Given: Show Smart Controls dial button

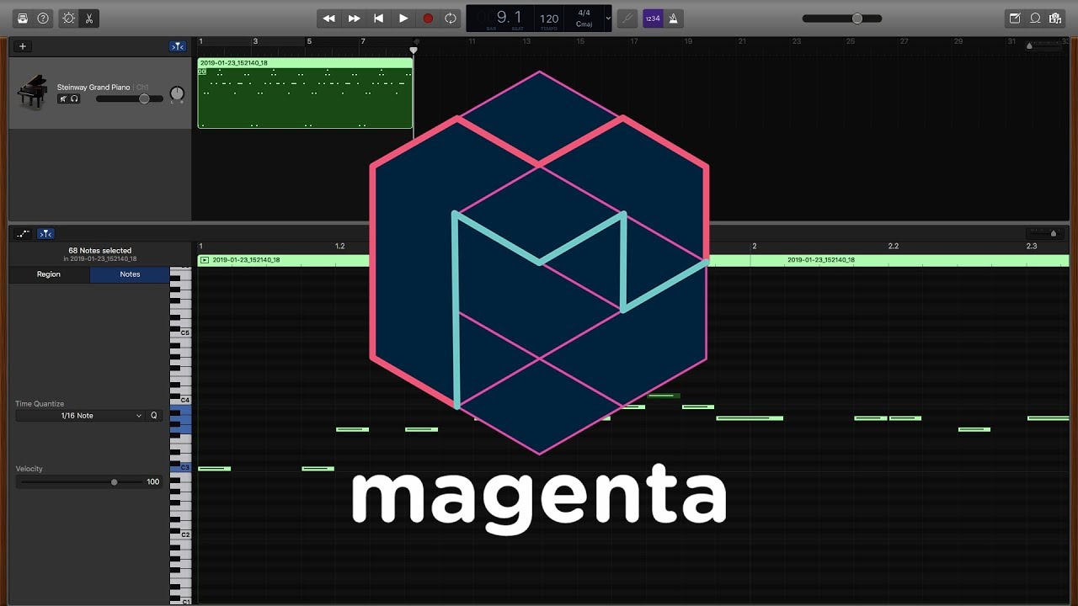Looking at the screenshot, I should click(x=68, y=19).
